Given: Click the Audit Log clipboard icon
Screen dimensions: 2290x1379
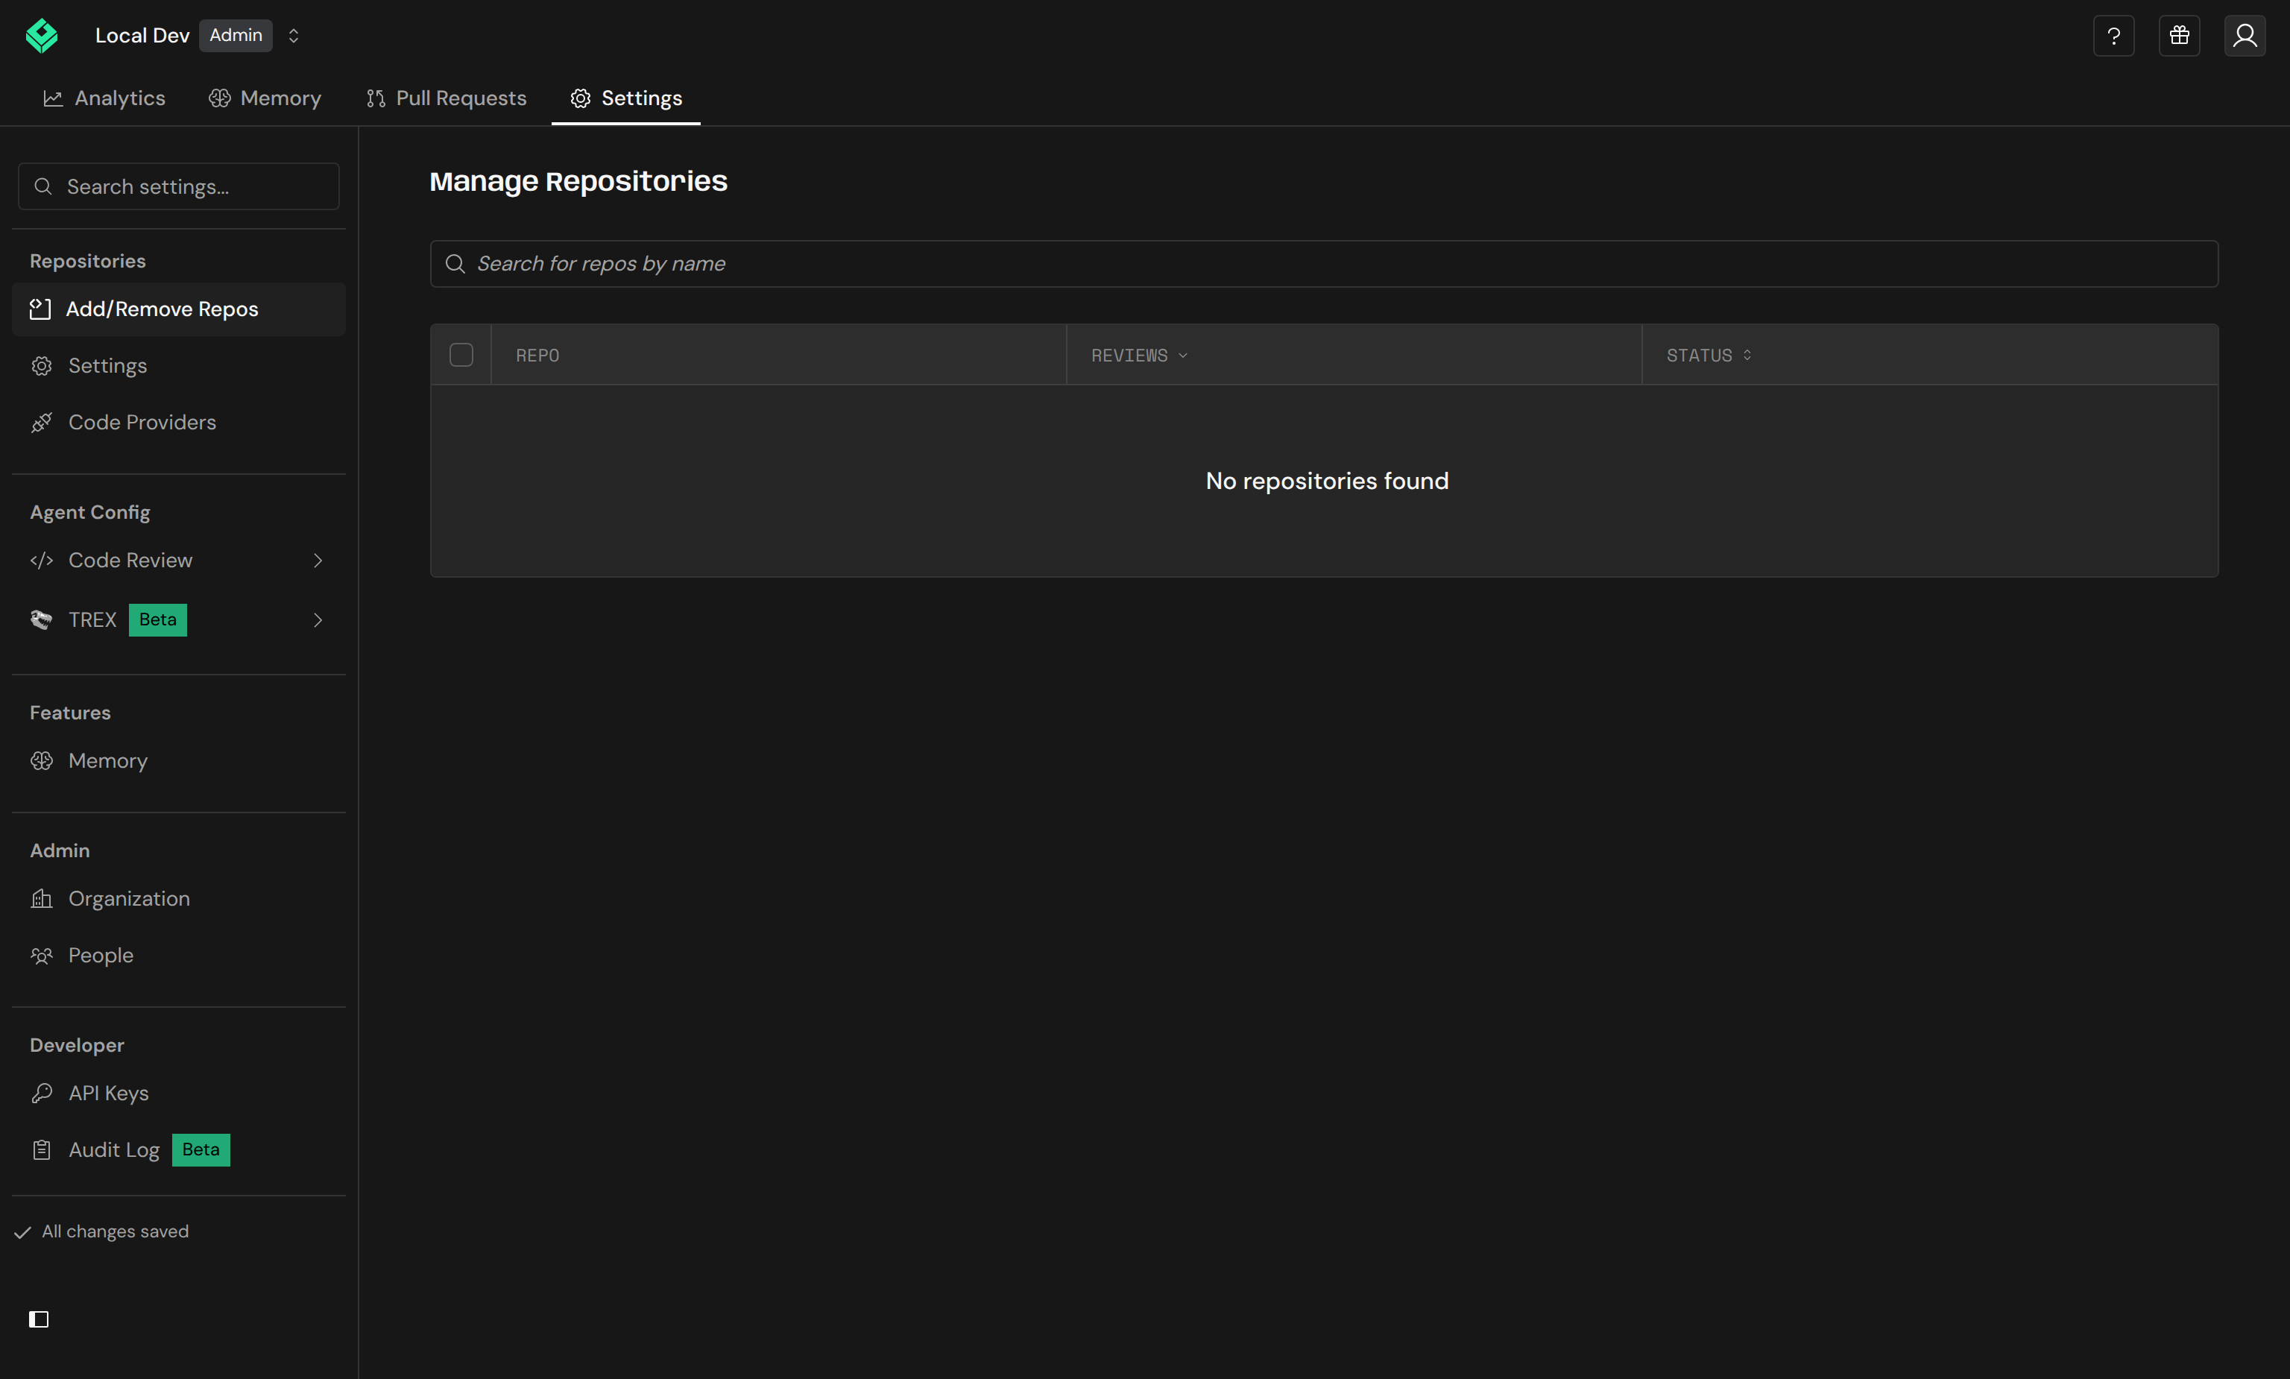Looking at the screenshot, I should 42,1150.
